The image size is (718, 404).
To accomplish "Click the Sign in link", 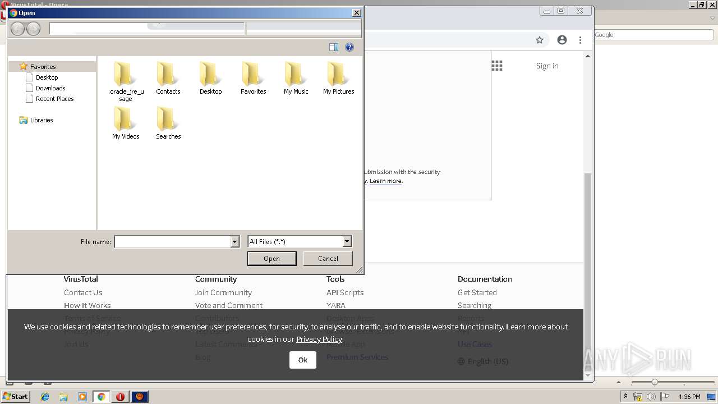I will click(x=547, y=66).
